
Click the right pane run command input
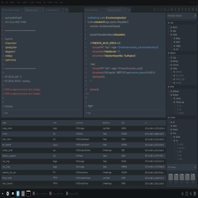point(125,113)
